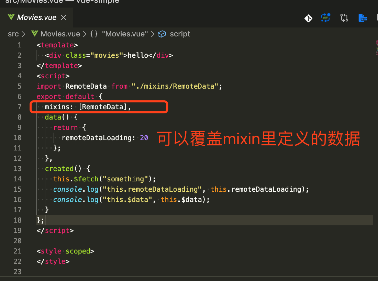Open the git source control diamond icon

pos(308,18)
